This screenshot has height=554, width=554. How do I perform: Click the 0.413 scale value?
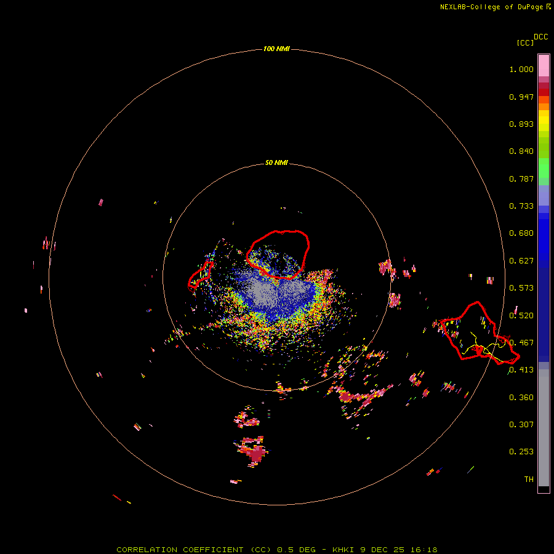[x=521, y=370]
